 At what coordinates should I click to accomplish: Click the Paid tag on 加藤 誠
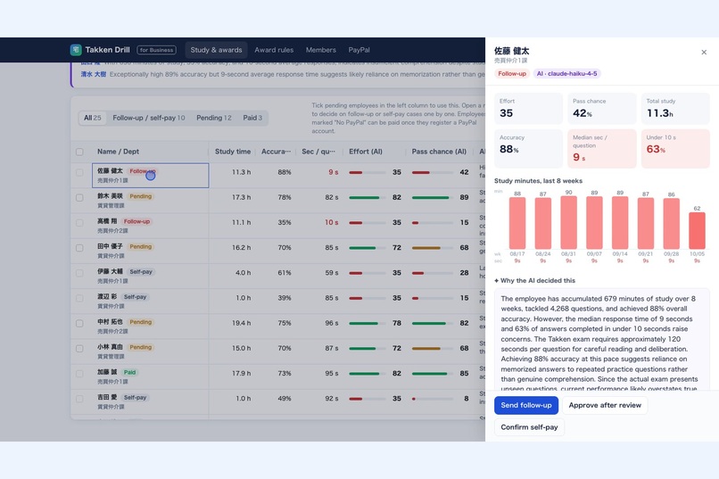129,372
